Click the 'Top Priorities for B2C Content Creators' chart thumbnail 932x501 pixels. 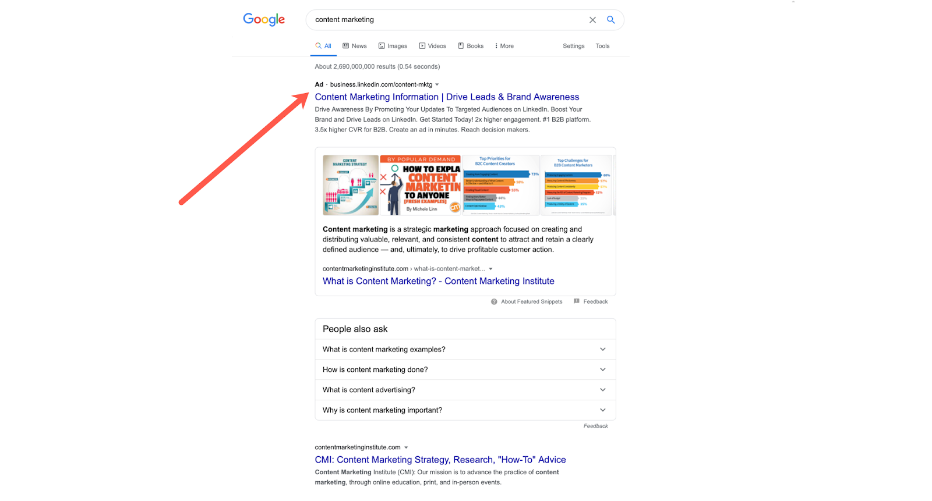point(501,185)
